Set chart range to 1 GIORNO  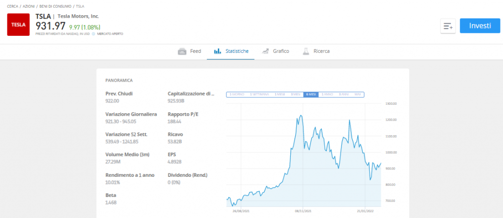pyautogui.click(x=237, y=95)
